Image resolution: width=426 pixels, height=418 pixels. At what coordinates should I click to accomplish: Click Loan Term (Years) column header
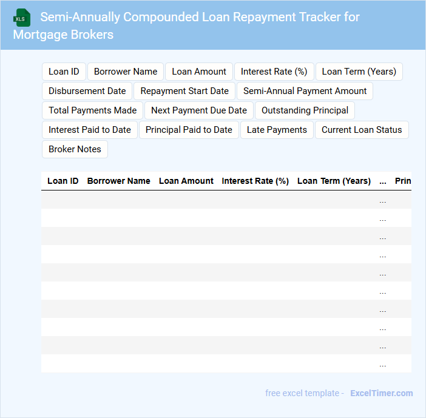tap(334, 181)
